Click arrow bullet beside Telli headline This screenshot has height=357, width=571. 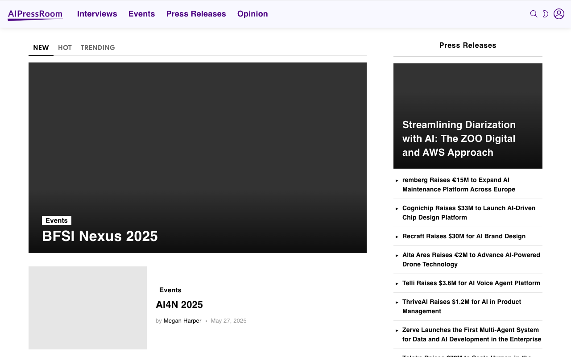tap(397, 283)
